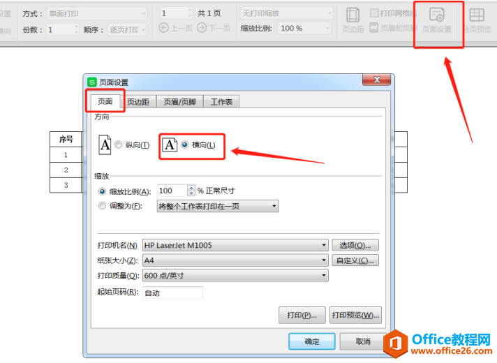Click the 缩放比例 100 input field in dialog
The width and height of the screenshot is (497, 363).
(172, 191)
